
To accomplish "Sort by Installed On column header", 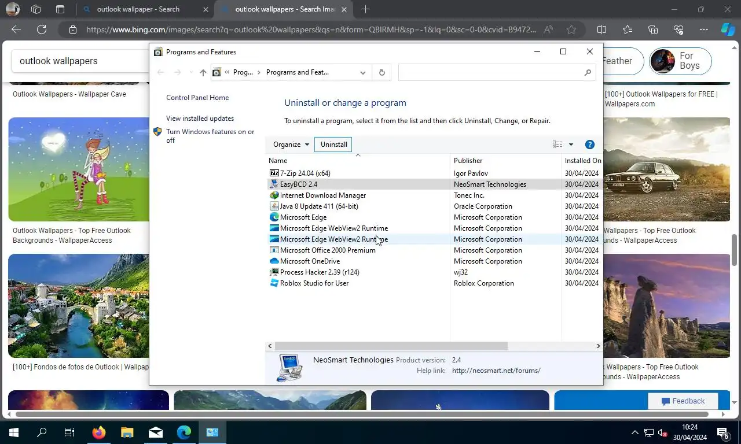I will tap(582, 161).
